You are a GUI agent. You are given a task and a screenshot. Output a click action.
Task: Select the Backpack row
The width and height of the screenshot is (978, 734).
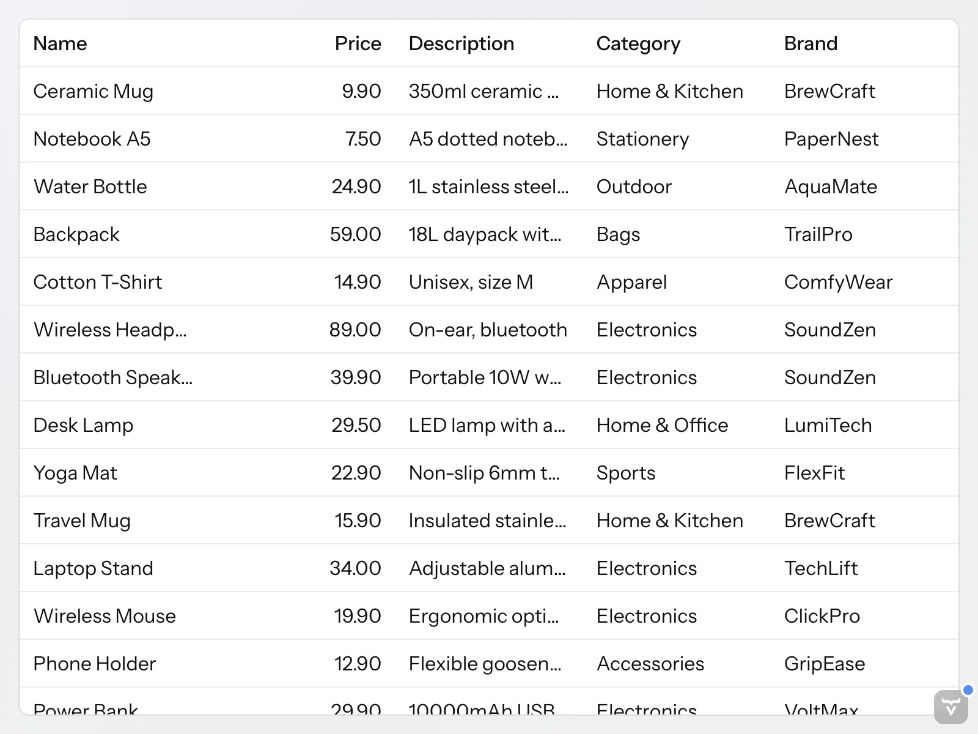[x=76, y=234]
